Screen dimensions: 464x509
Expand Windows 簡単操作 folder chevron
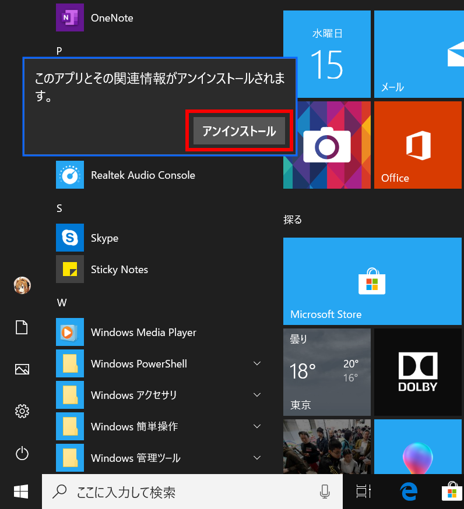click(x=257, y=426)
